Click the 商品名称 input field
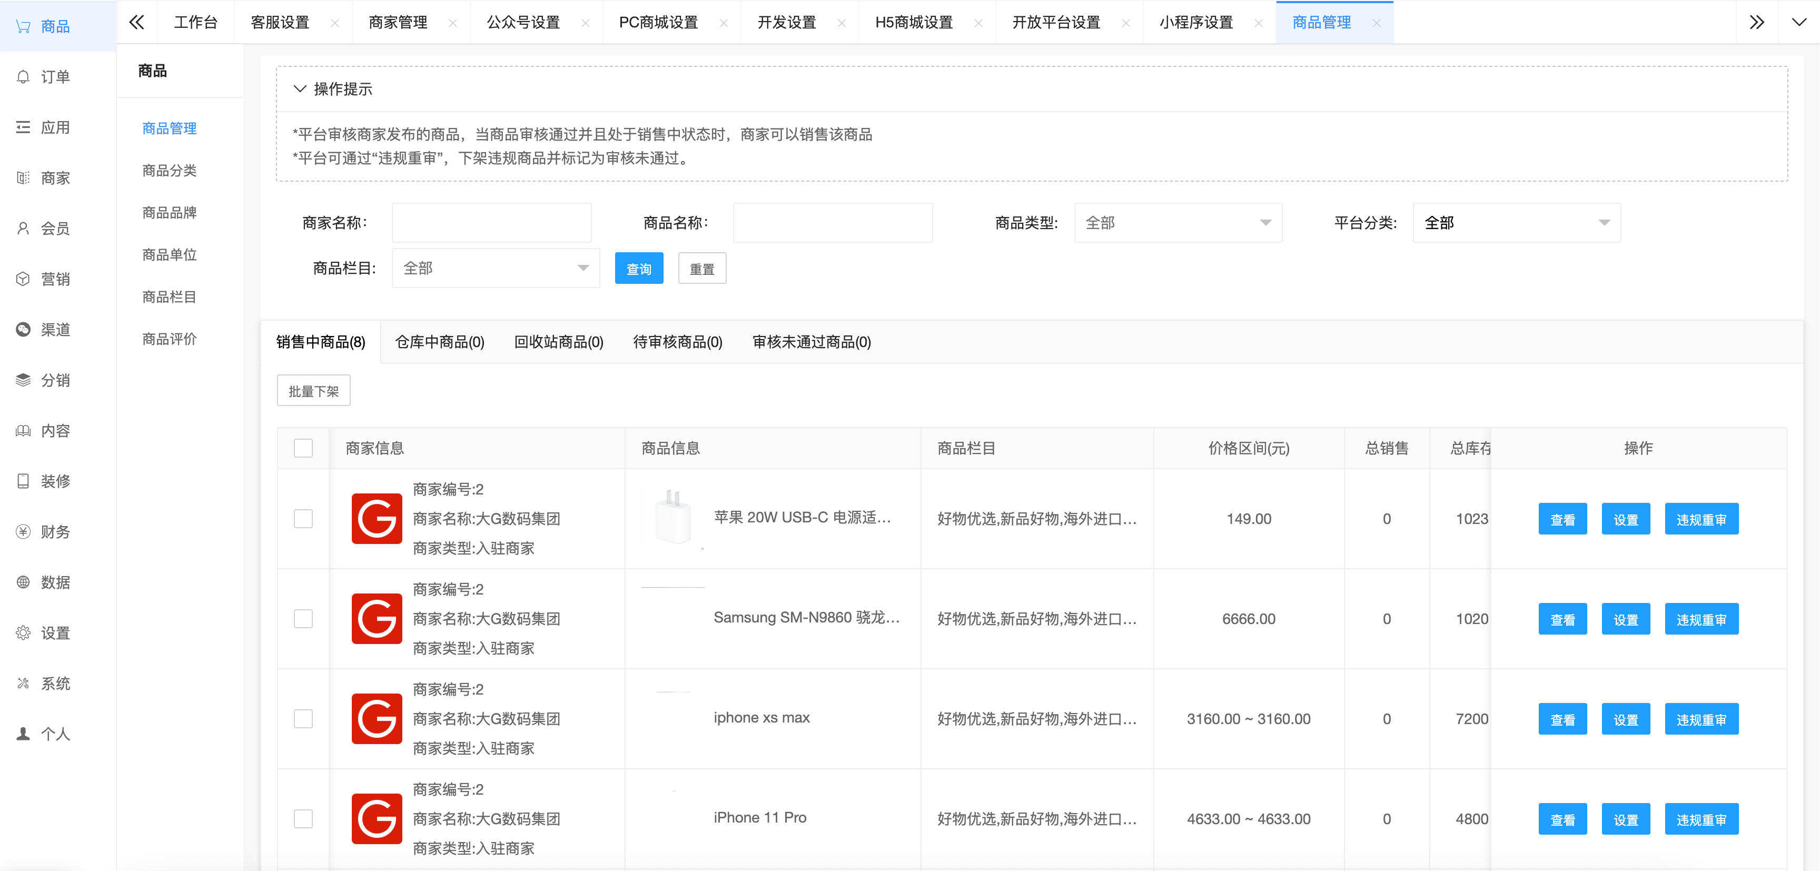The image size is (1820, 871). (x=832, y=223)
